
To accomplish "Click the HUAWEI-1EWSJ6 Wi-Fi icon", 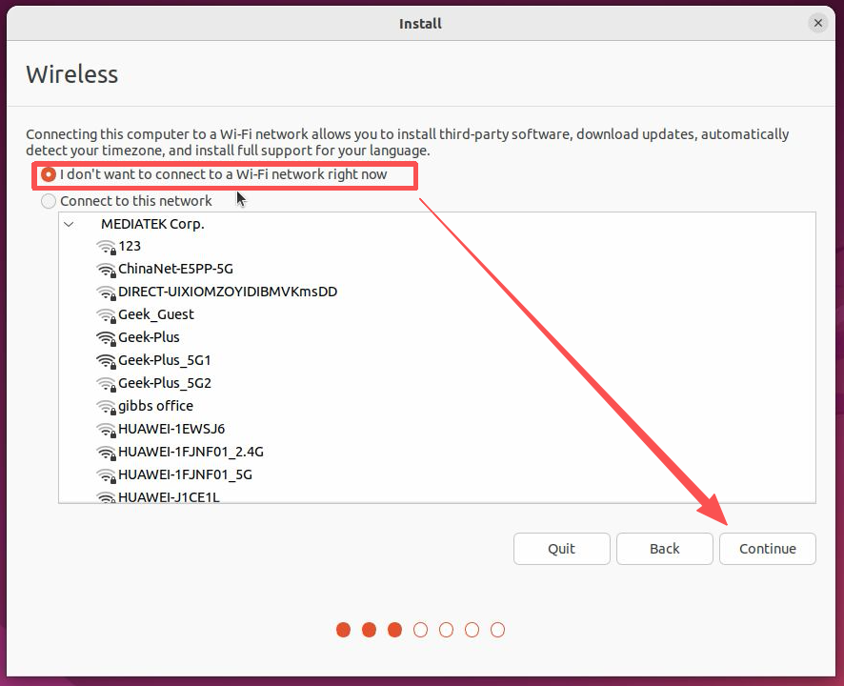I will point(106,430).
